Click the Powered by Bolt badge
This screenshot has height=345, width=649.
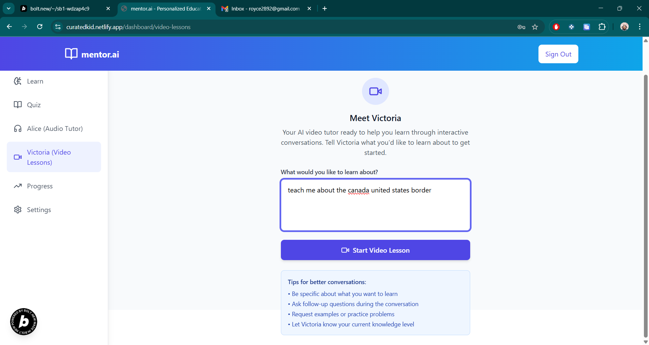click(24, 322)
